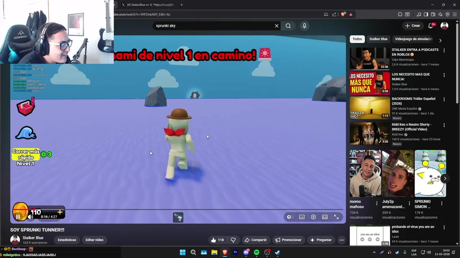Open options for July3p short
This screenshot has width=460, height=258.
(409, 203)
